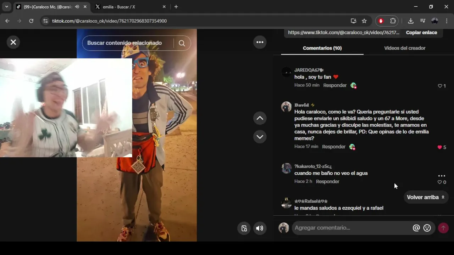Switch to Comentarios (10) tab

click(322, 48)
